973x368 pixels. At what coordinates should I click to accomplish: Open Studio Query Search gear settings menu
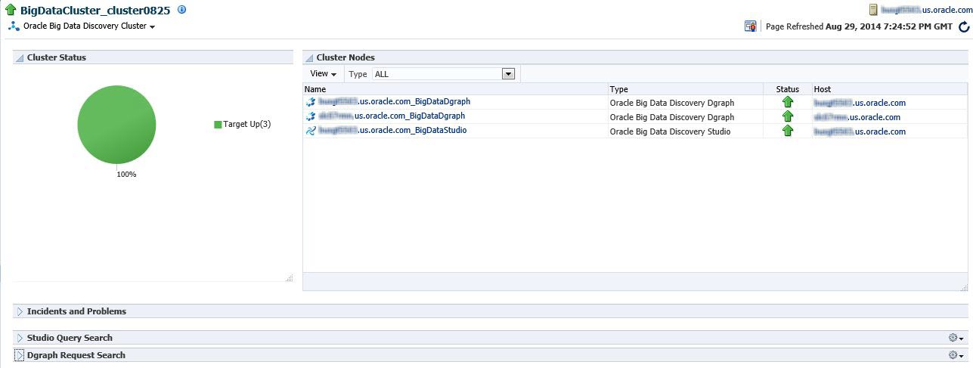point(956,338)
